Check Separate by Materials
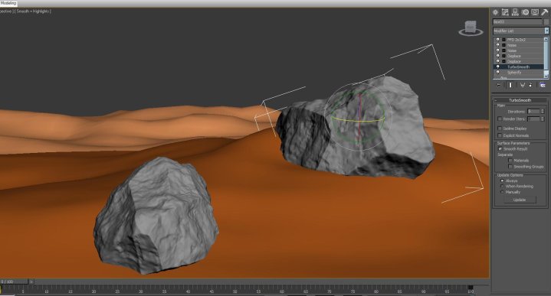 pyautogui.click(x=510, y=161)
